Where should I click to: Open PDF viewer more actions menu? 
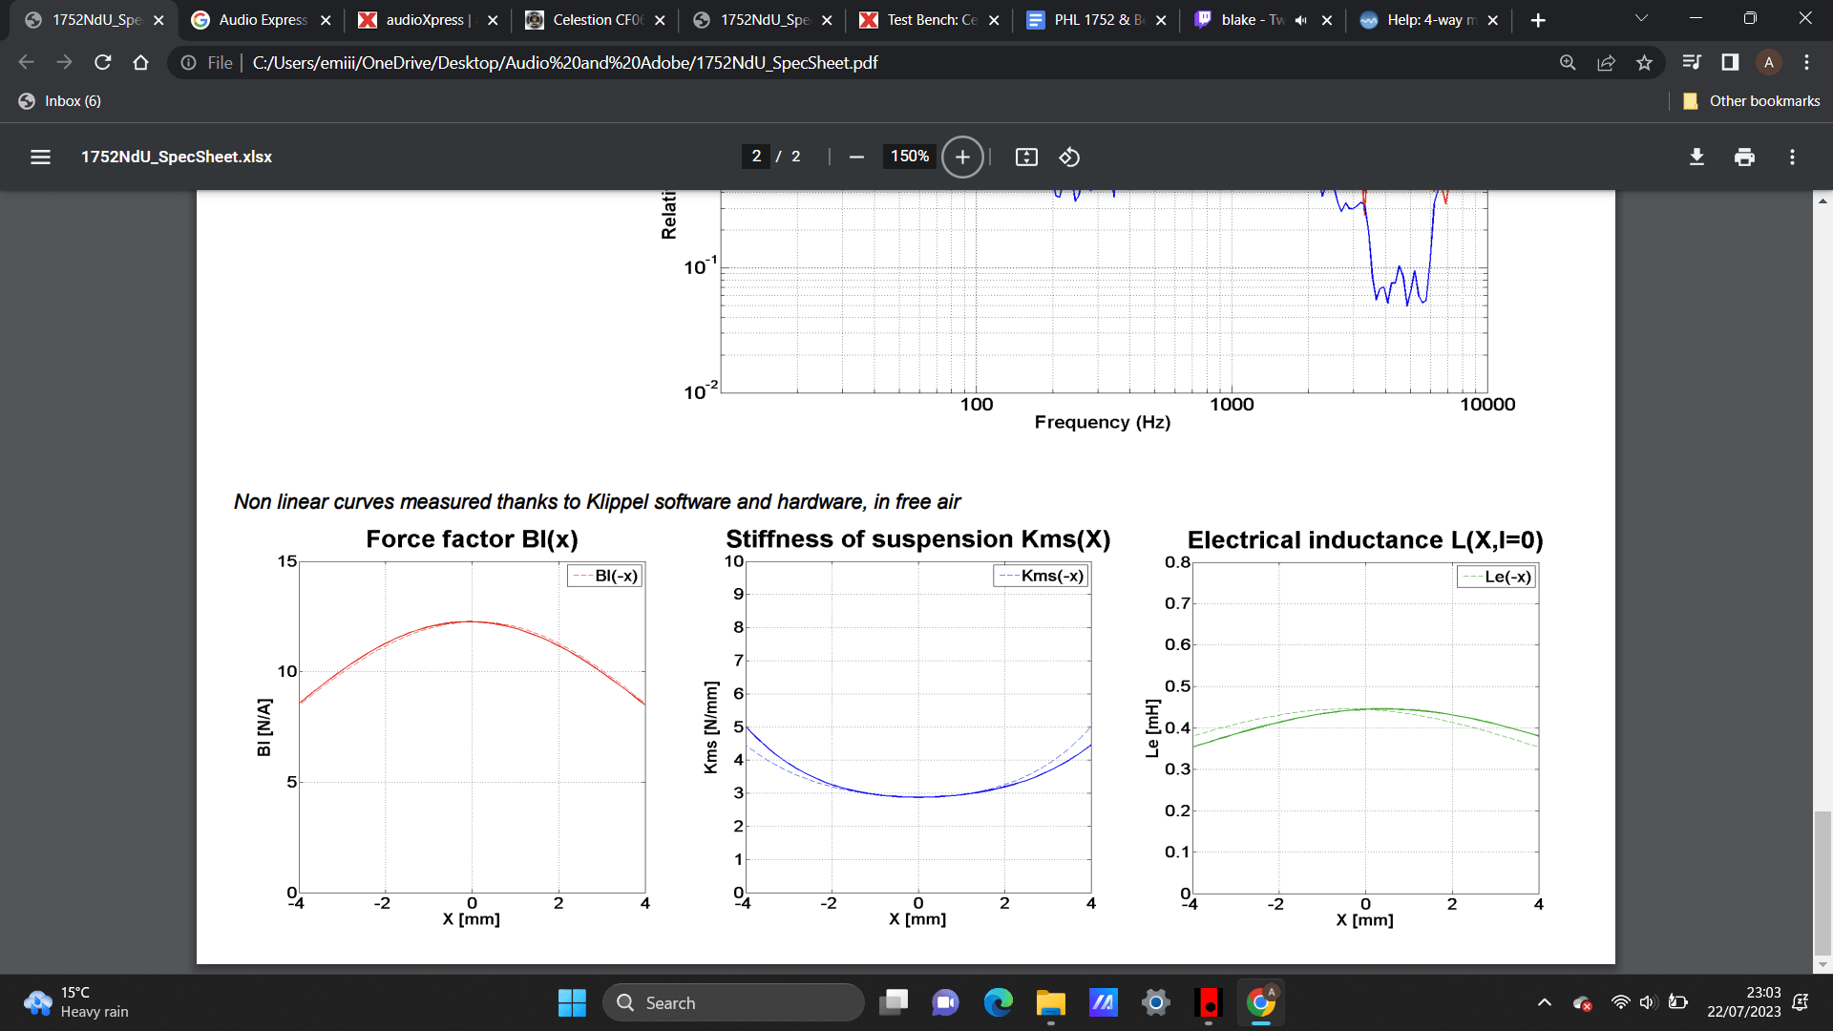[x=1792, y=157]
